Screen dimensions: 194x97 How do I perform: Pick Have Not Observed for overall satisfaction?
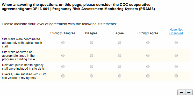[x=176, y=76]
